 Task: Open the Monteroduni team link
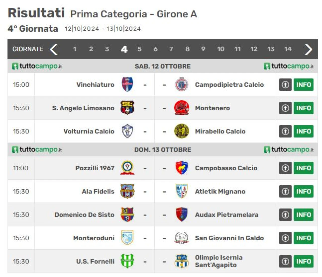94,238
